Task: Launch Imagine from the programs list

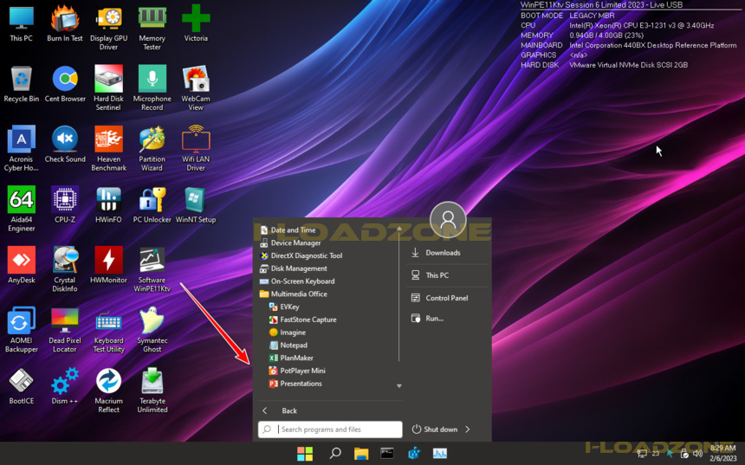Action: [287, 333]
